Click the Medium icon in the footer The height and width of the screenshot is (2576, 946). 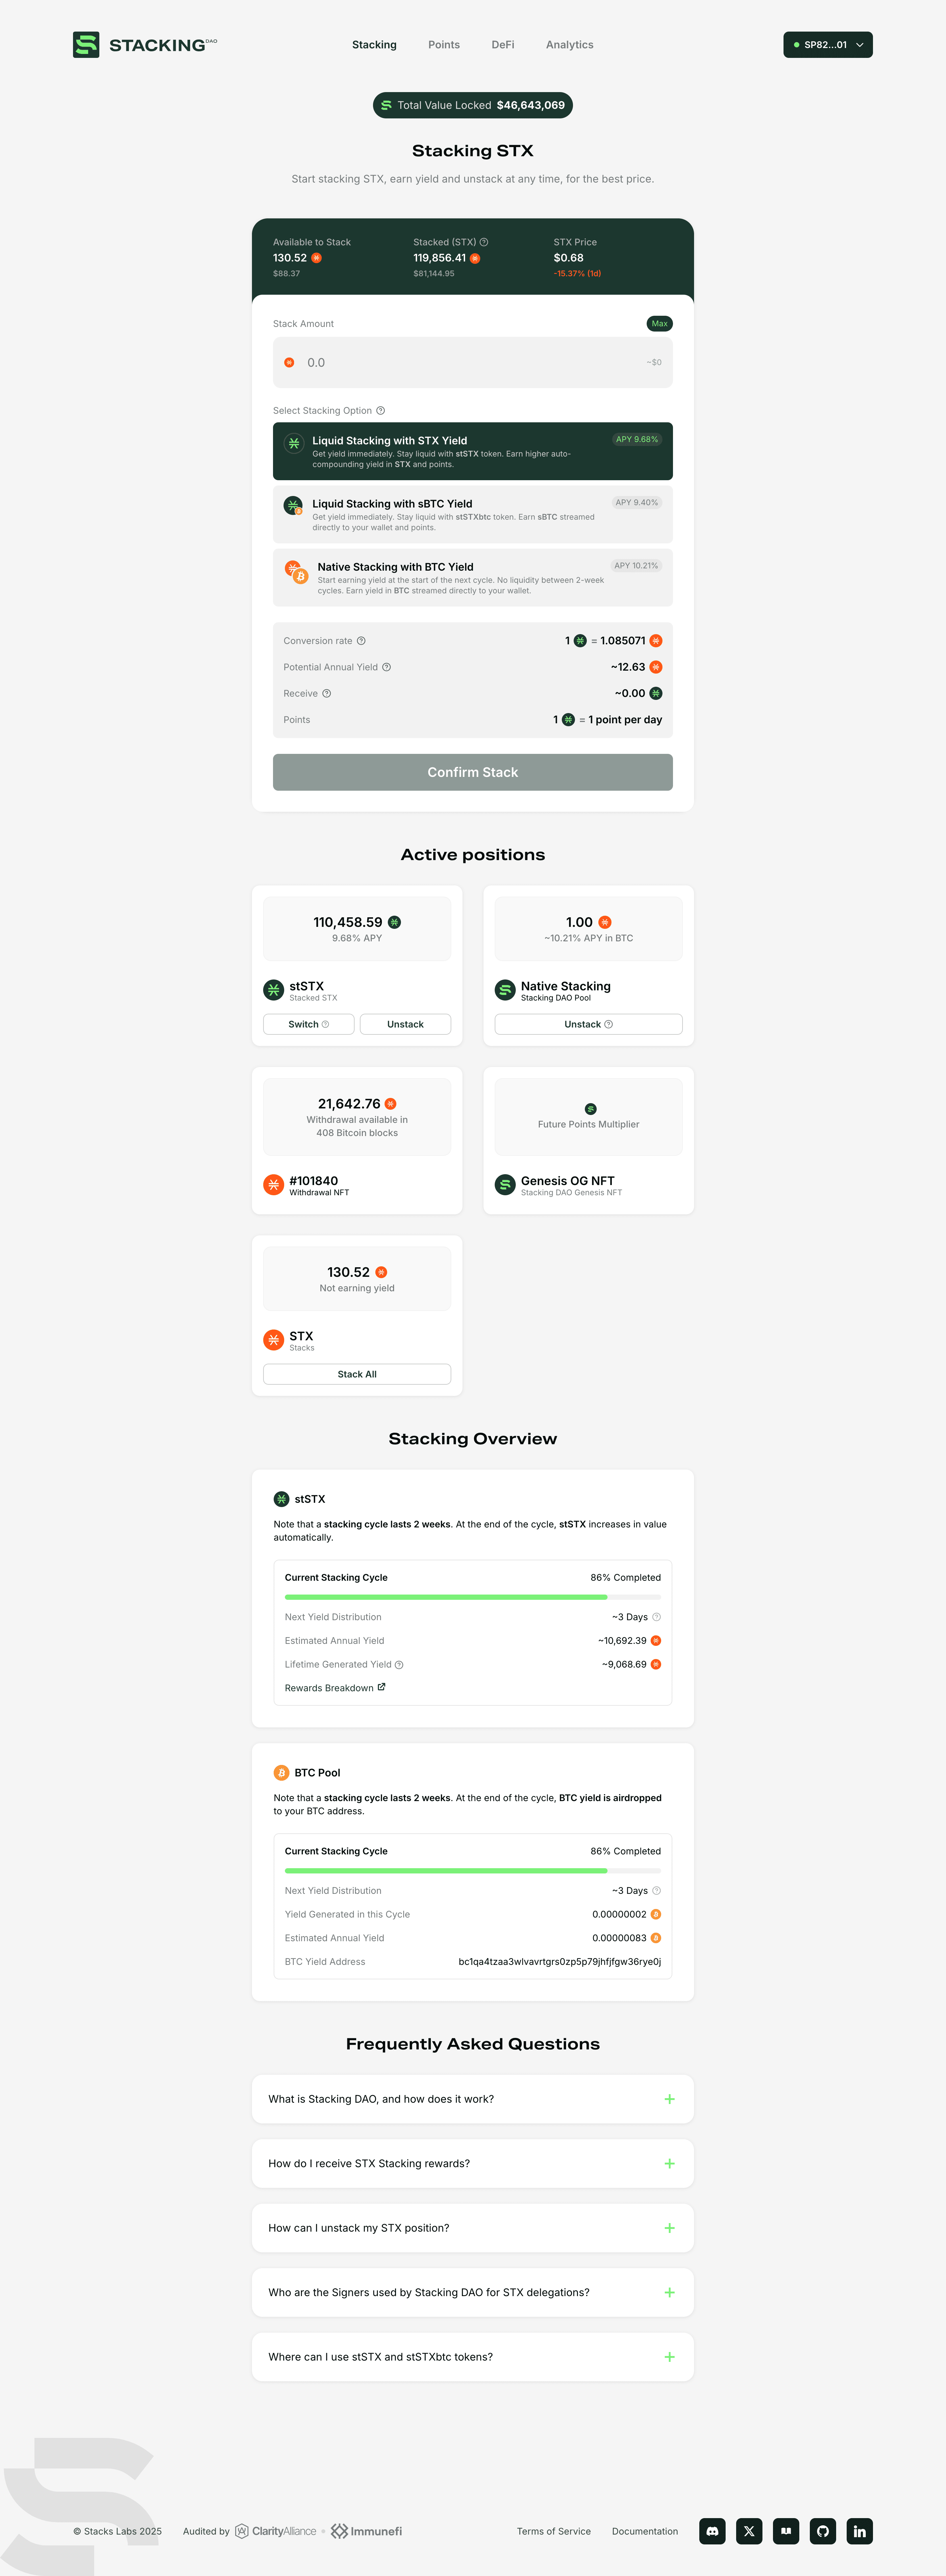[x=786, y=2531]
